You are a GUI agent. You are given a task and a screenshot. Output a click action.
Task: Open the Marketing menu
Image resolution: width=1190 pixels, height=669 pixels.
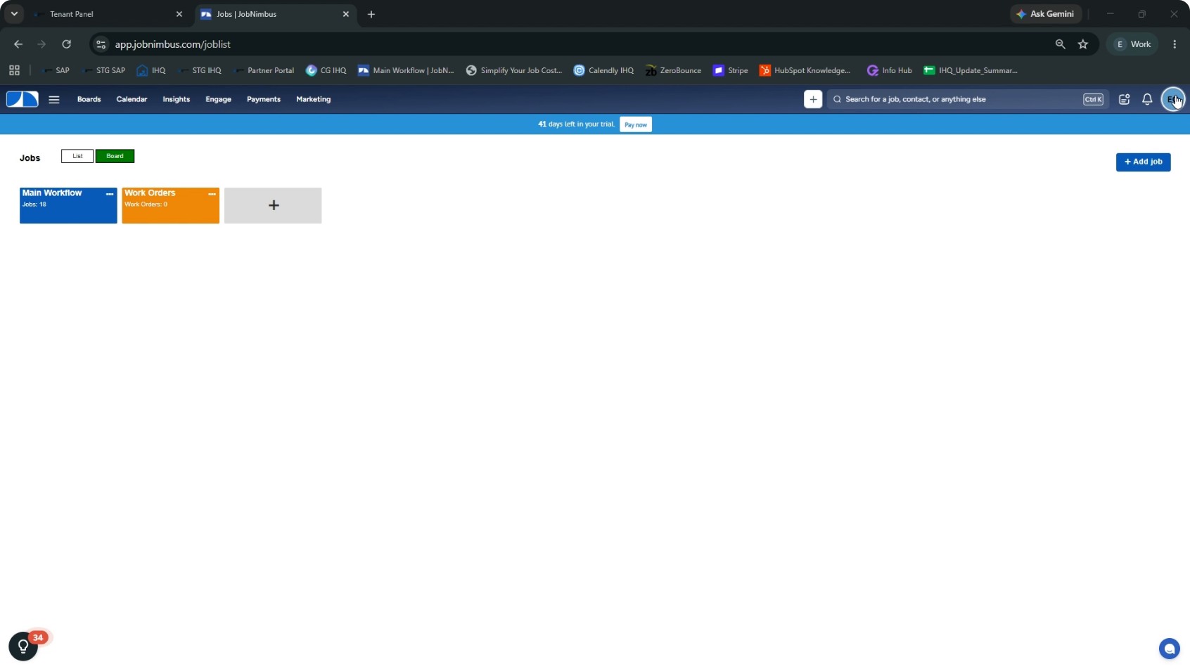(313, 99)
